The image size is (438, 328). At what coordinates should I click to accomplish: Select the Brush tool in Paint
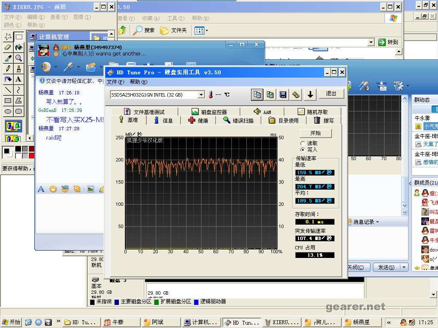pyautogui.click(x=18, y=68)
